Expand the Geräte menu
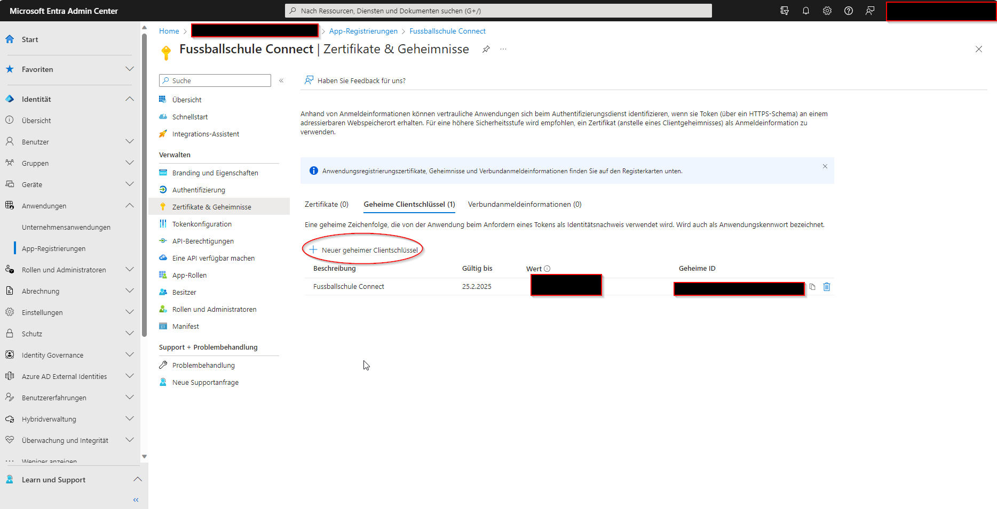 pyautogui.click(x=130, y=184)
